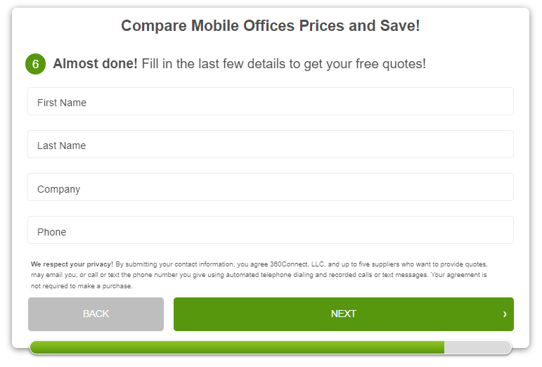Click the green step 6 circle badge
The width and height of the screenshot is (542, 367).
35,64
